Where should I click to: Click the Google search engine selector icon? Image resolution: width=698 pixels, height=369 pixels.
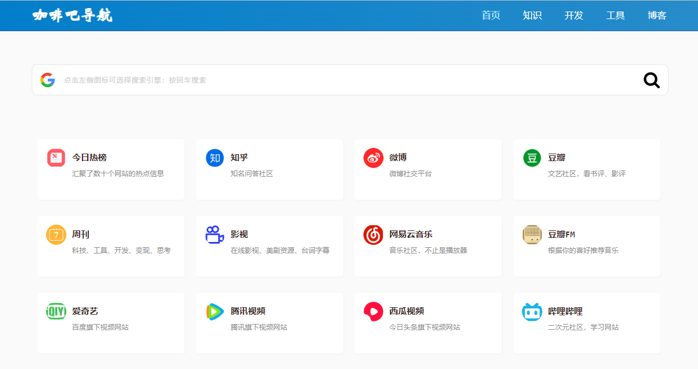tap(47, 80)
